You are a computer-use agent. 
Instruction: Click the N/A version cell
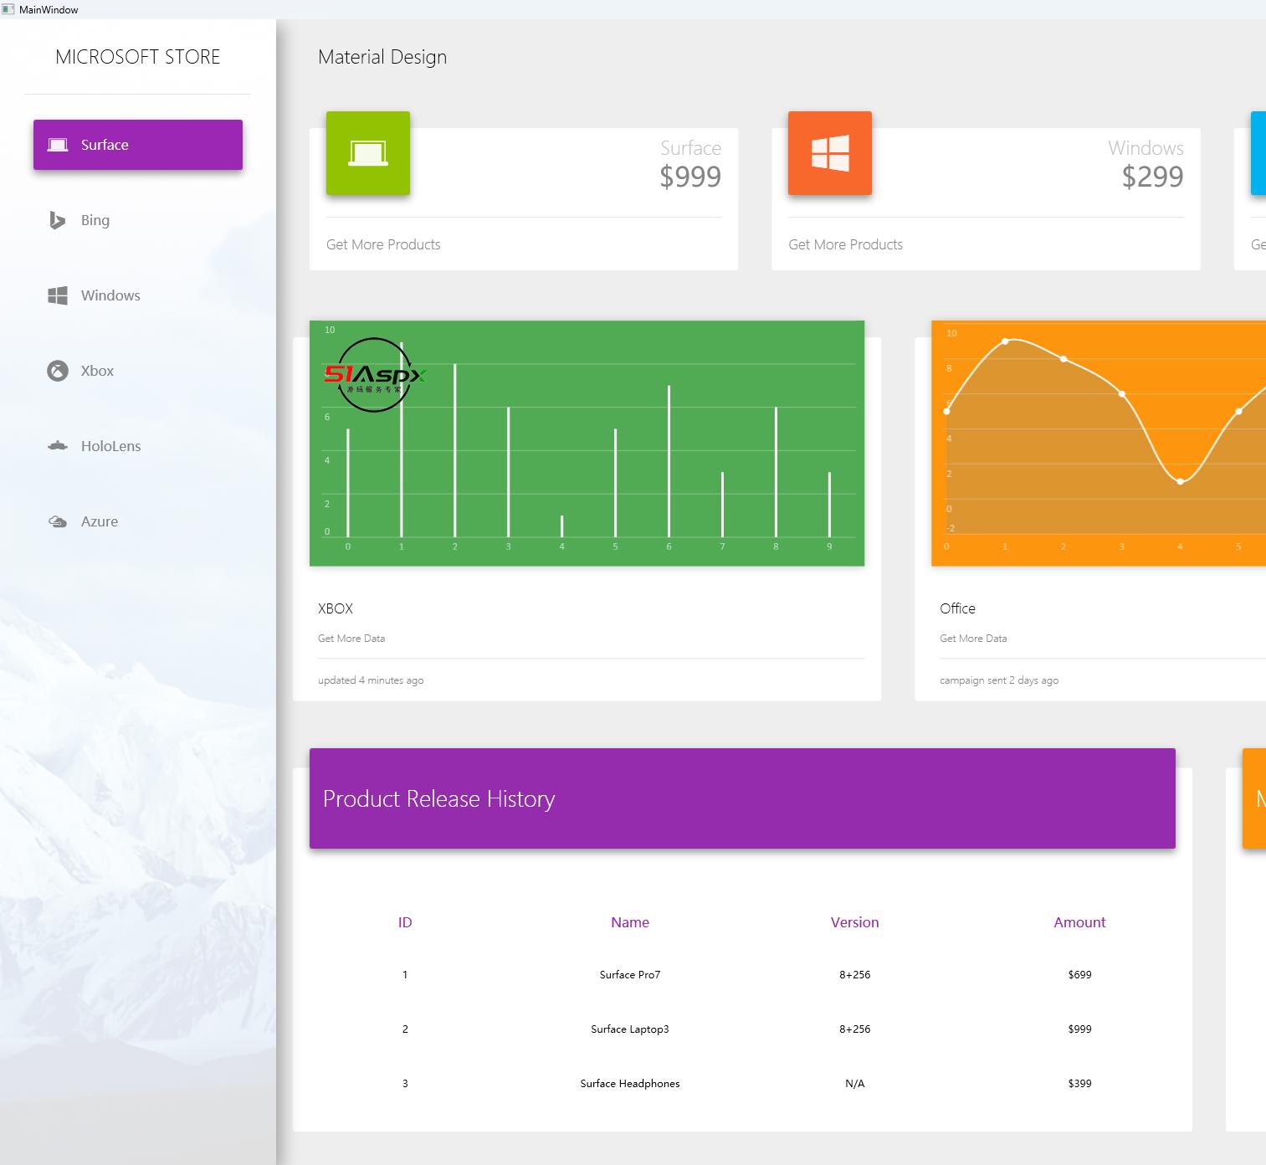coord(854,1084)
